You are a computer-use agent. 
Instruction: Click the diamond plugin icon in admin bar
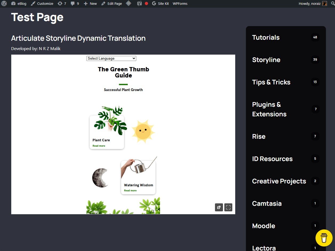pos(129,3)
